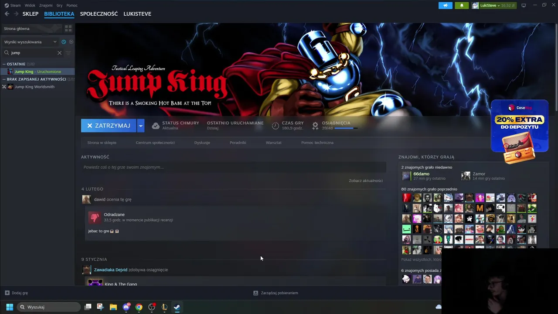Image resolution: width=558 pixels, height=314 pixels.
Task: Open Dyskusje tab
Action: pos(202,143)
